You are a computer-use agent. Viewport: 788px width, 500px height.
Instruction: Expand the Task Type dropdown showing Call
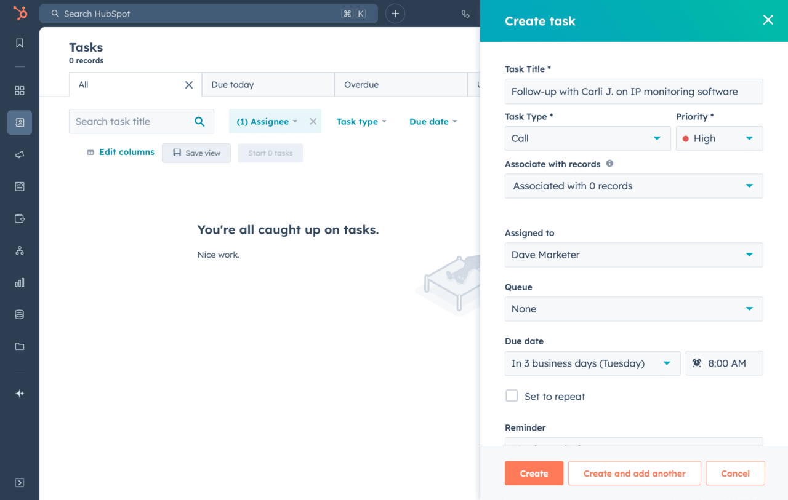pos(587,138)
